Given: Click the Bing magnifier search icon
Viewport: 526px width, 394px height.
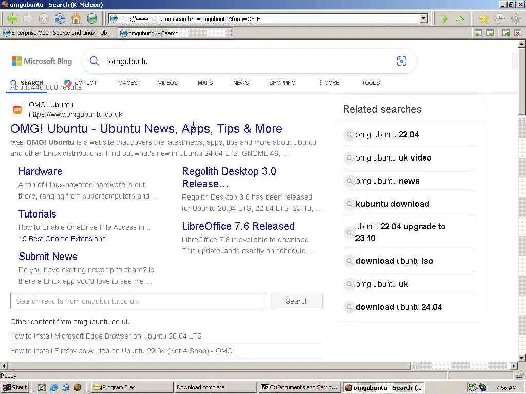Looking at the screenshot, I should 95,61.
